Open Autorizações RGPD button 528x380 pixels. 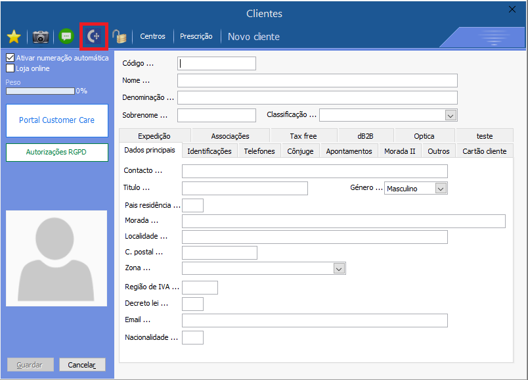(56, 152)
